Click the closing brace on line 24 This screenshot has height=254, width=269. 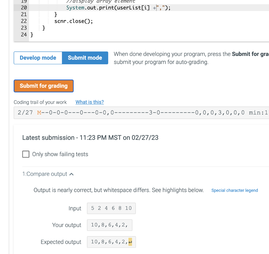32,34
